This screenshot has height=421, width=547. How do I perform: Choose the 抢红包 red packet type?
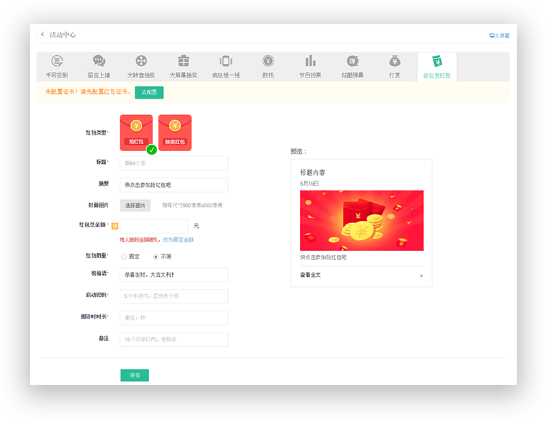(136, 133)
